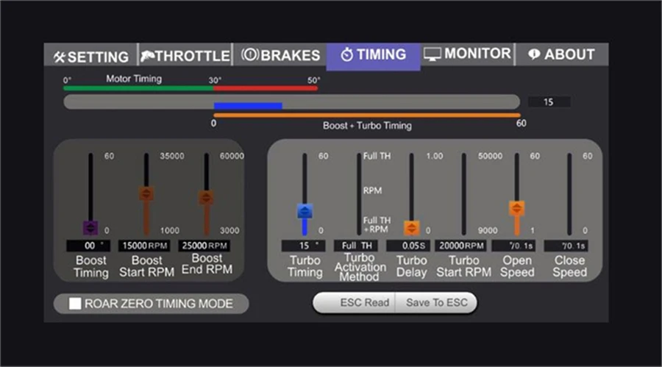The image size is (662, 367).
Task: Click the Boost End RPM slider handle
Action: tap(206, 197)
